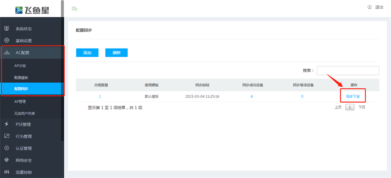Click page number 1 button
This screenshot has width=391, height=178.
[x=350, y=107]
